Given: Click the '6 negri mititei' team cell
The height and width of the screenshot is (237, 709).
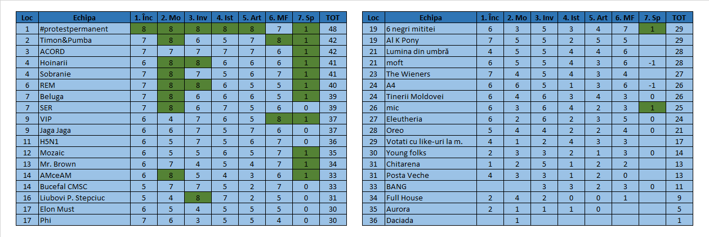Looking at the screenshot, I should pyautogui.click(x=430, y=29).
